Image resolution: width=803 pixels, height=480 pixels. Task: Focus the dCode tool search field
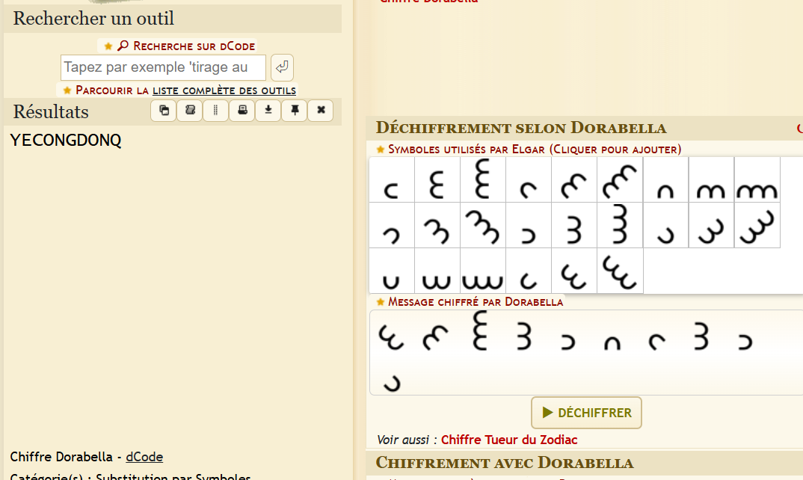tap(163, 67)
